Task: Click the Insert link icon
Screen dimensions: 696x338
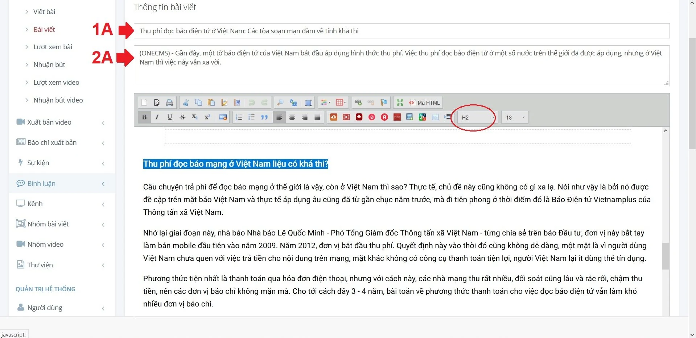Action: pyautogui.click(x=358, y=103)
